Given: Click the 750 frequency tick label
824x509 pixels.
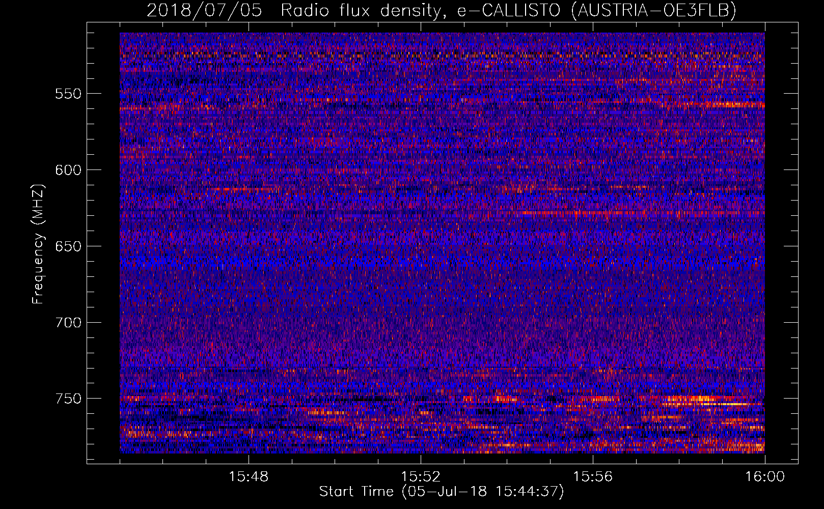Looking at the screenshot, I should coord(68,399).
